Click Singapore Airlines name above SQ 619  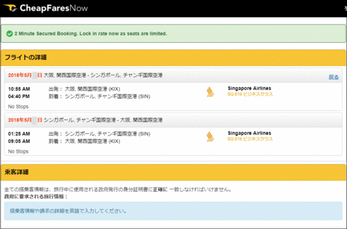click(x=249, y=88)
